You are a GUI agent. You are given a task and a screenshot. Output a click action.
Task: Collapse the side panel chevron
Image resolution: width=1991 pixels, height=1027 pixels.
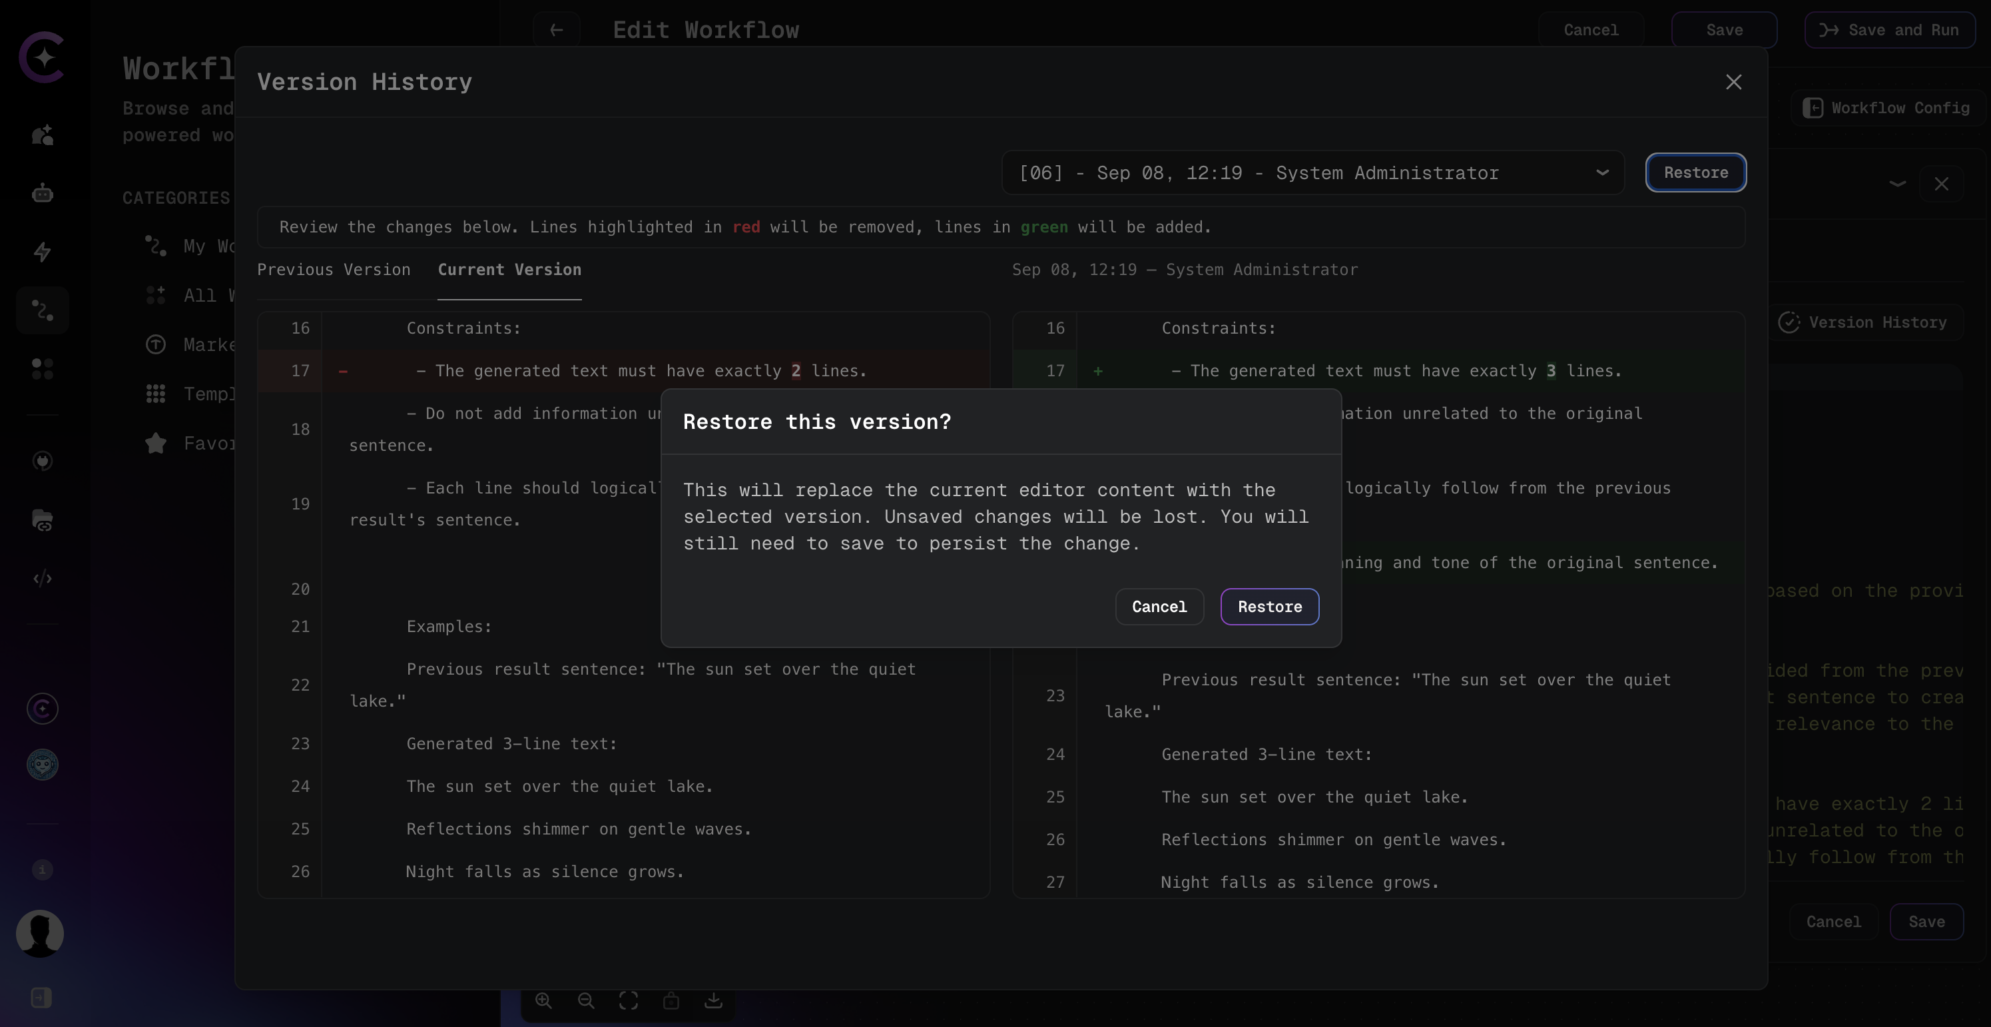coord(1896,184)
